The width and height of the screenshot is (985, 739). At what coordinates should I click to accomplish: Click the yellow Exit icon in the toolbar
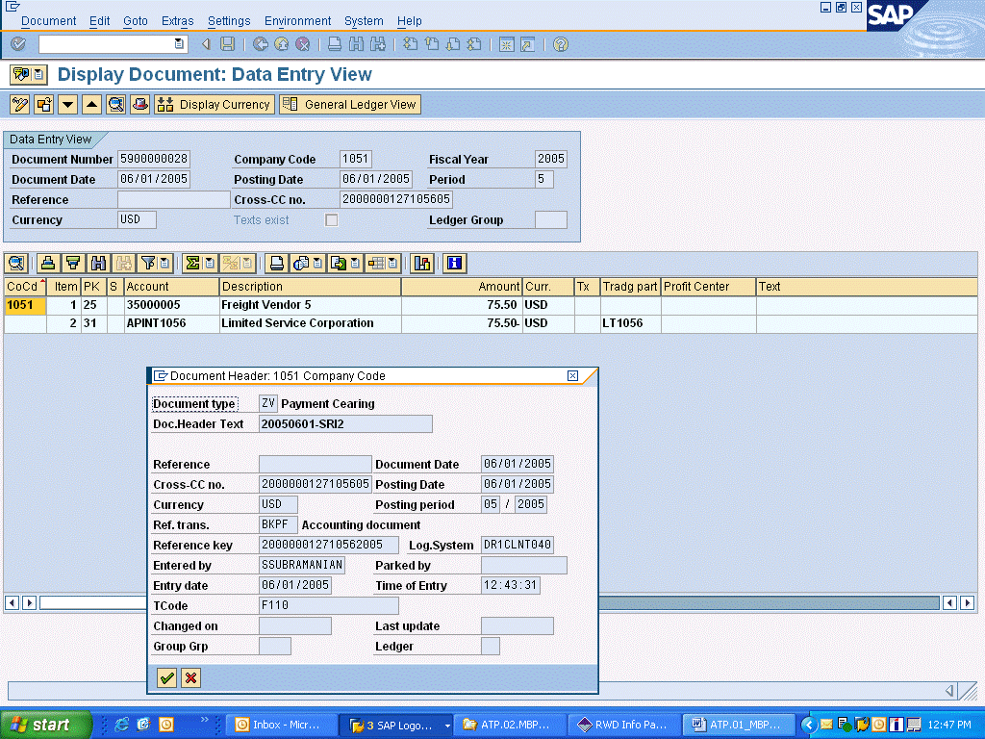282,44
